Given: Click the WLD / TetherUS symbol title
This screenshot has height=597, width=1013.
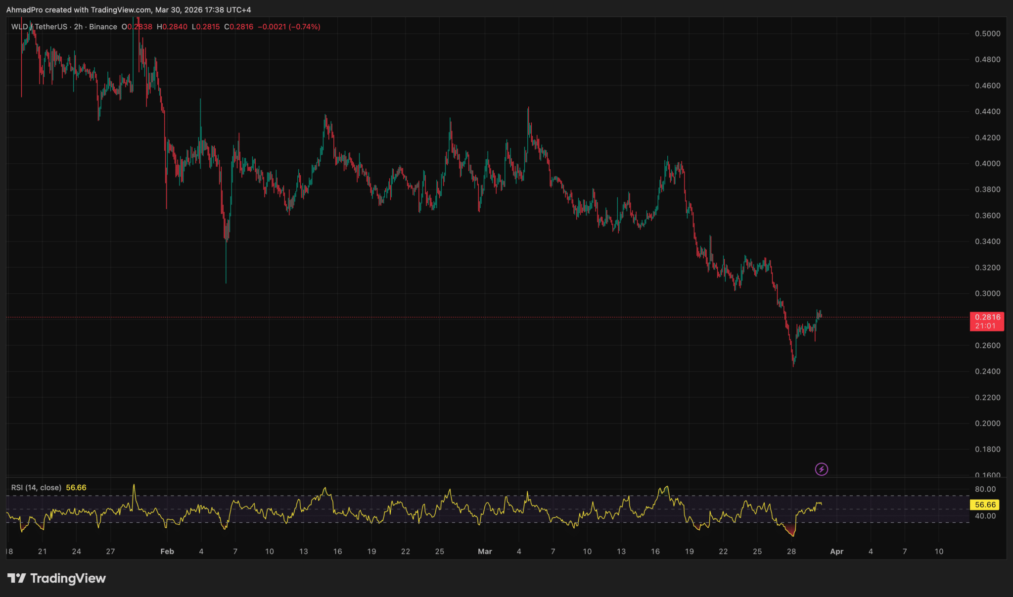Looking at the screenshot, I should 40,27.
